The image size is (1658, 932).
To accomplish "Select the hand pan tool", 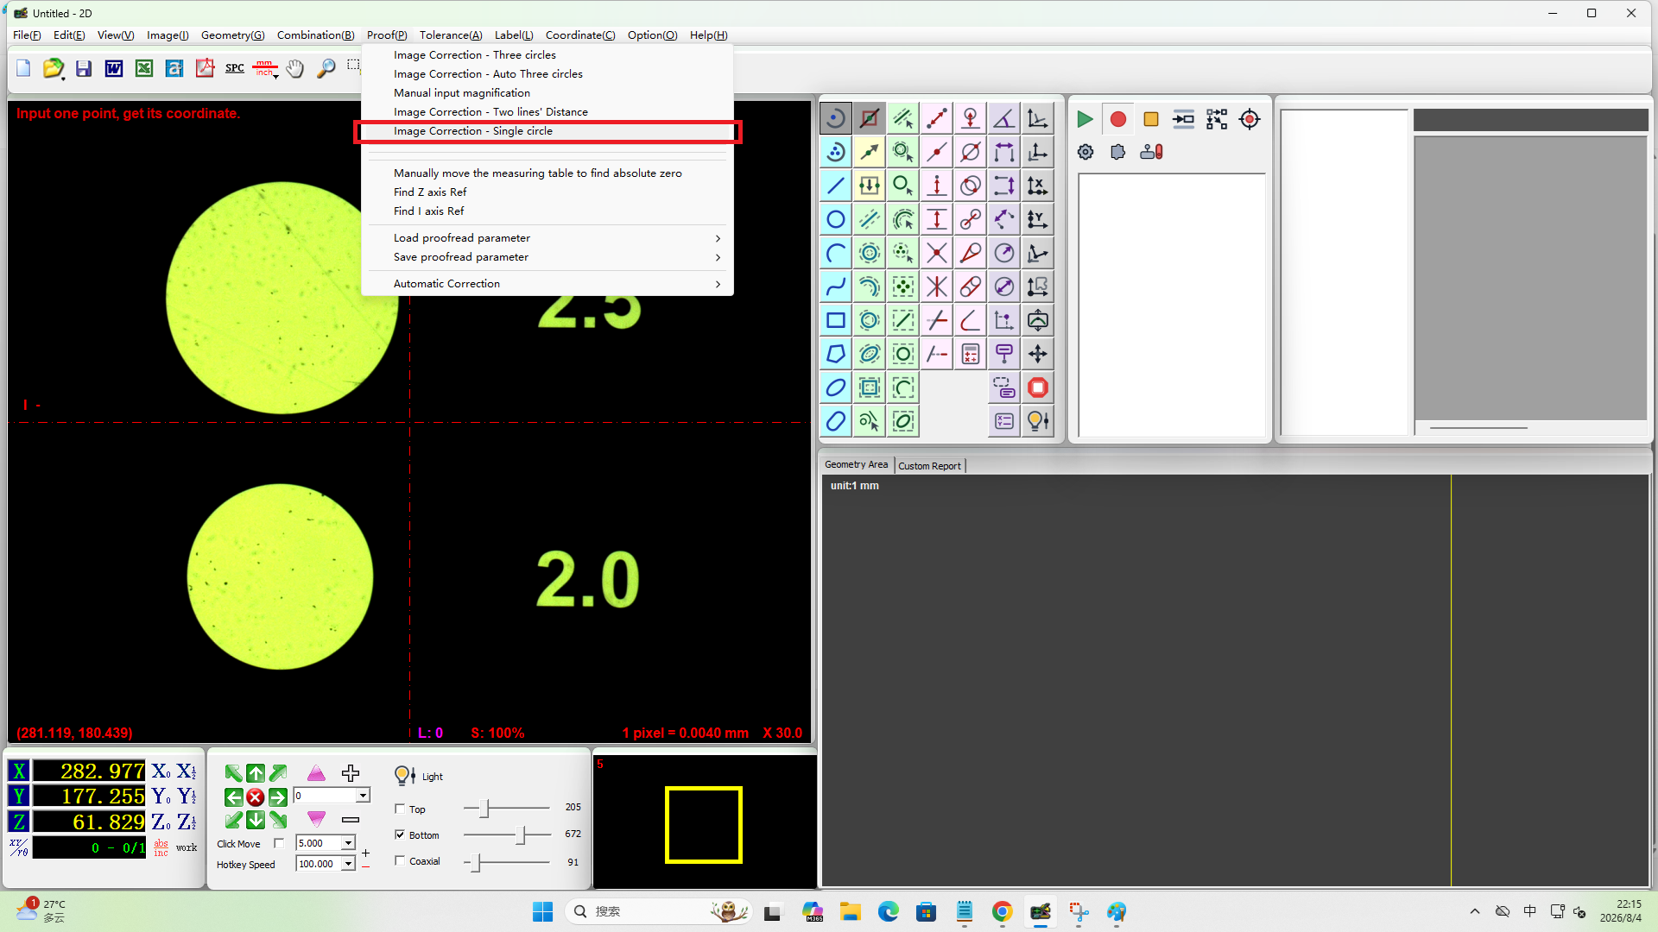I will coord(295,68).
